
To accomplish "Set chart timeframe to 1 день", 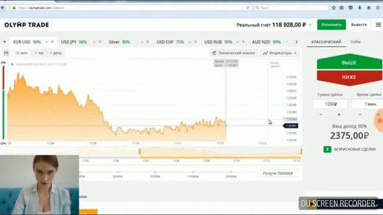I will pyautogui.click(x=56, y=53).
